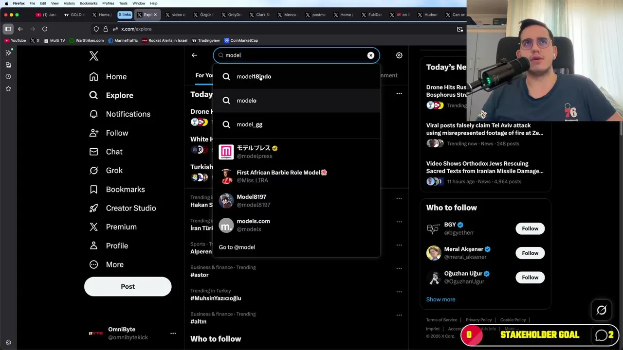Open Explore settings gear icon
623x350 pixels.
[399, 55]
